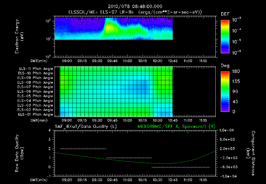Click the Component Distance (km) axis label

[x=251, y=153]
